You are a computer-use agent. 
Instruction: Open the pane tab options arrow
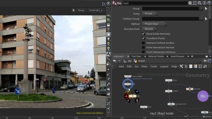click(210, 57)
